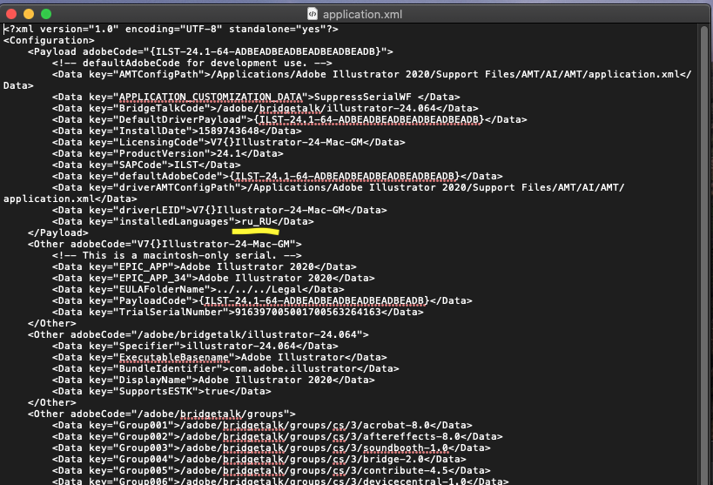The height and width of the screenshot is (485, 713).
Task: Click the EPIC_APP data line
Action: click(205, 267)
